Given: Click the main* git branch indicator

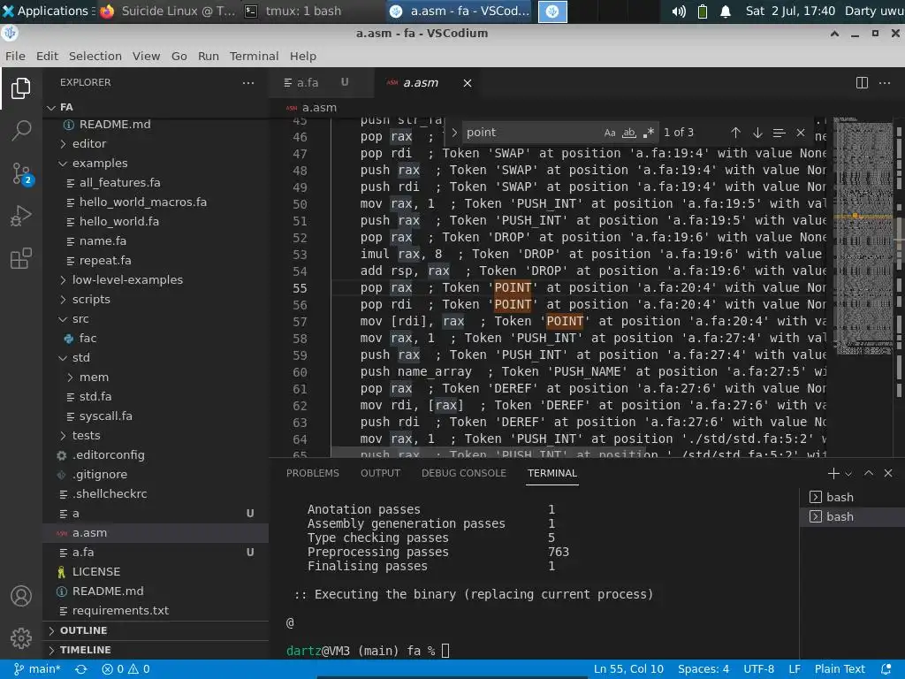Looking at the screenshot, I should point(37,669).
